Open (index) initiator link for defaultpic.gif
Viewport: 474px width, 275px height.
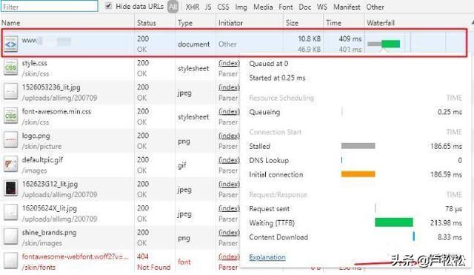click(229, 159)
